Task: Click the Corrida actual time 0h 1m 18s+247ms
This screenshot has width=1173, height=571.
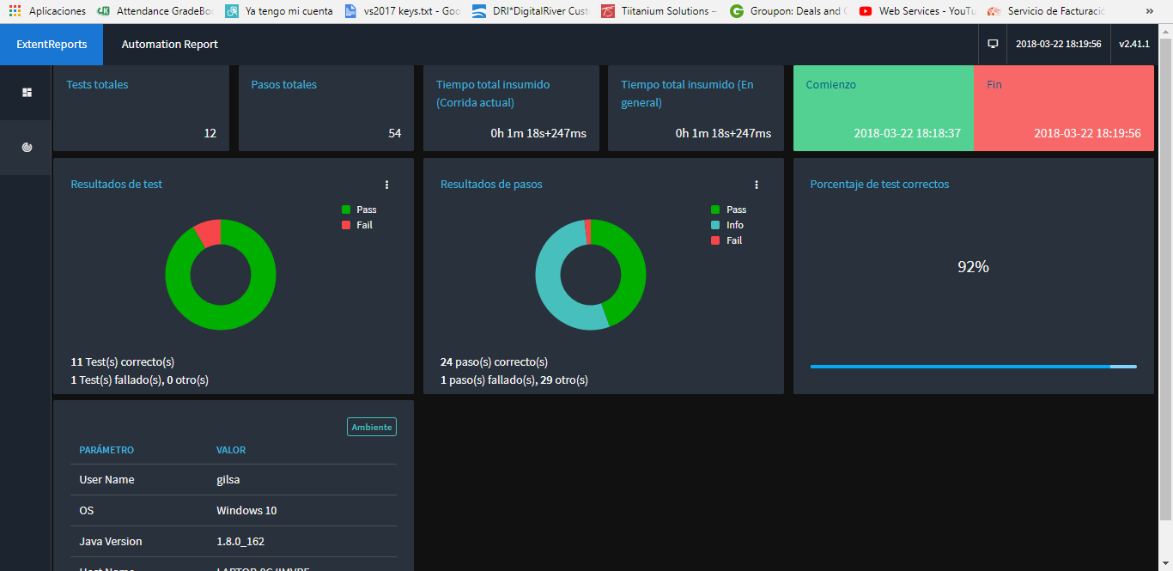Action: tap(538, 133)
